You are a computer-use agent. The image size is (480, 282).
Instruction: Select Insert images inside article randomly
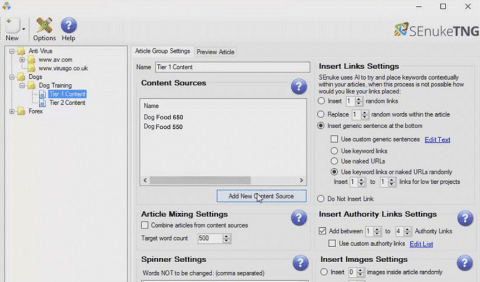click(324, 272)
